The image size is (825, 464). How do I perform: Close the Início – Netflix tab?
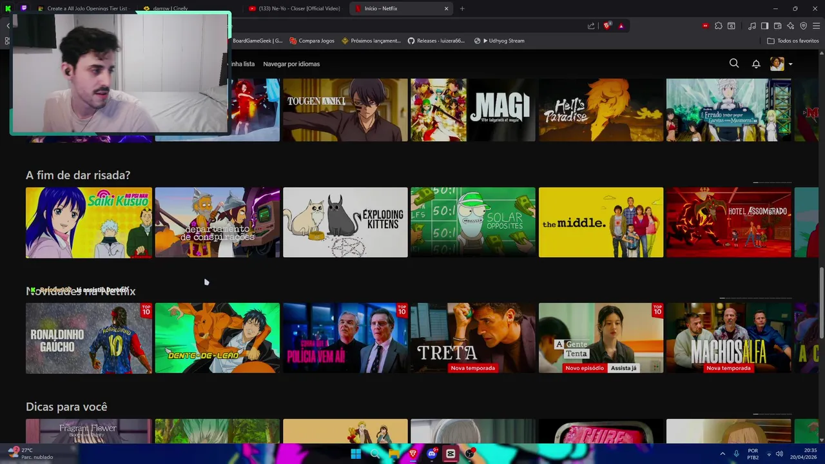tap(446, 8)
